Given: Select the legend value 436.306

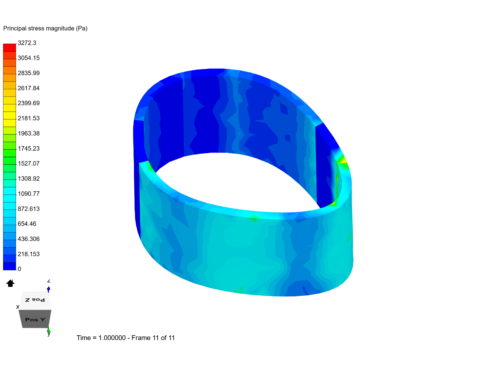Looking at the screenshot, I should (x=29, y=239).
